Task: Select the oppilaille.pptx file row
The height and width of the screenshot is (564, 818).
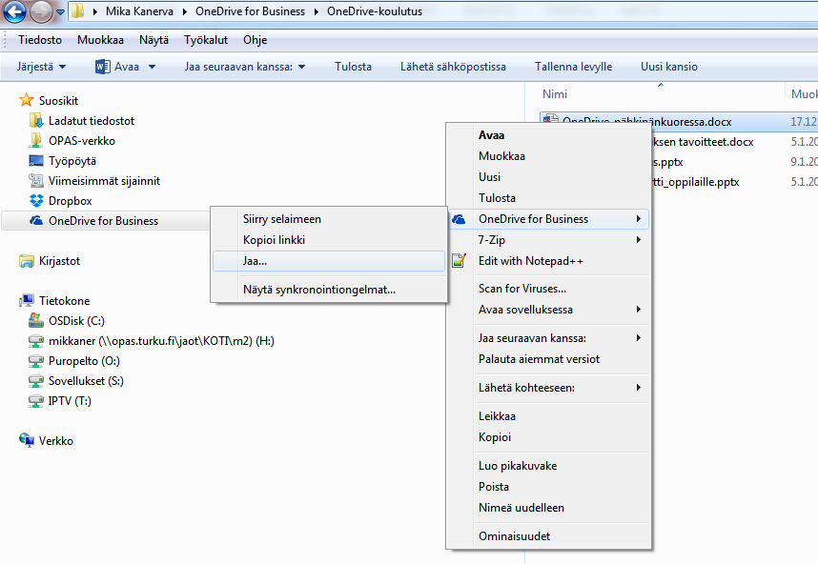Action: [695, 182]
